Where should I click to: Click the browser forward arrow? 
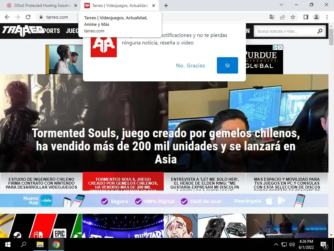click(x=18, y=17)
